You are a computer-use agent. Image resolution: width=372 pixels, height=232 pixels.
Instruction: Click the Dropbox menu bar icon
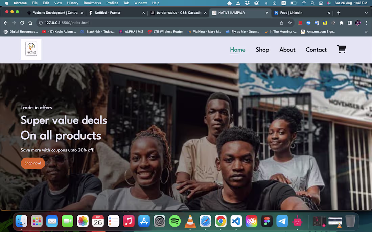point(247,3)
